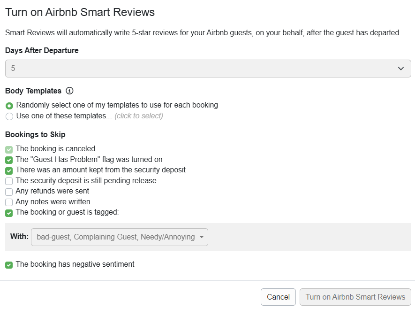Open the guest tags selection dropdown
The height and width of the screenshot is (309, 415).
point(120,237)
